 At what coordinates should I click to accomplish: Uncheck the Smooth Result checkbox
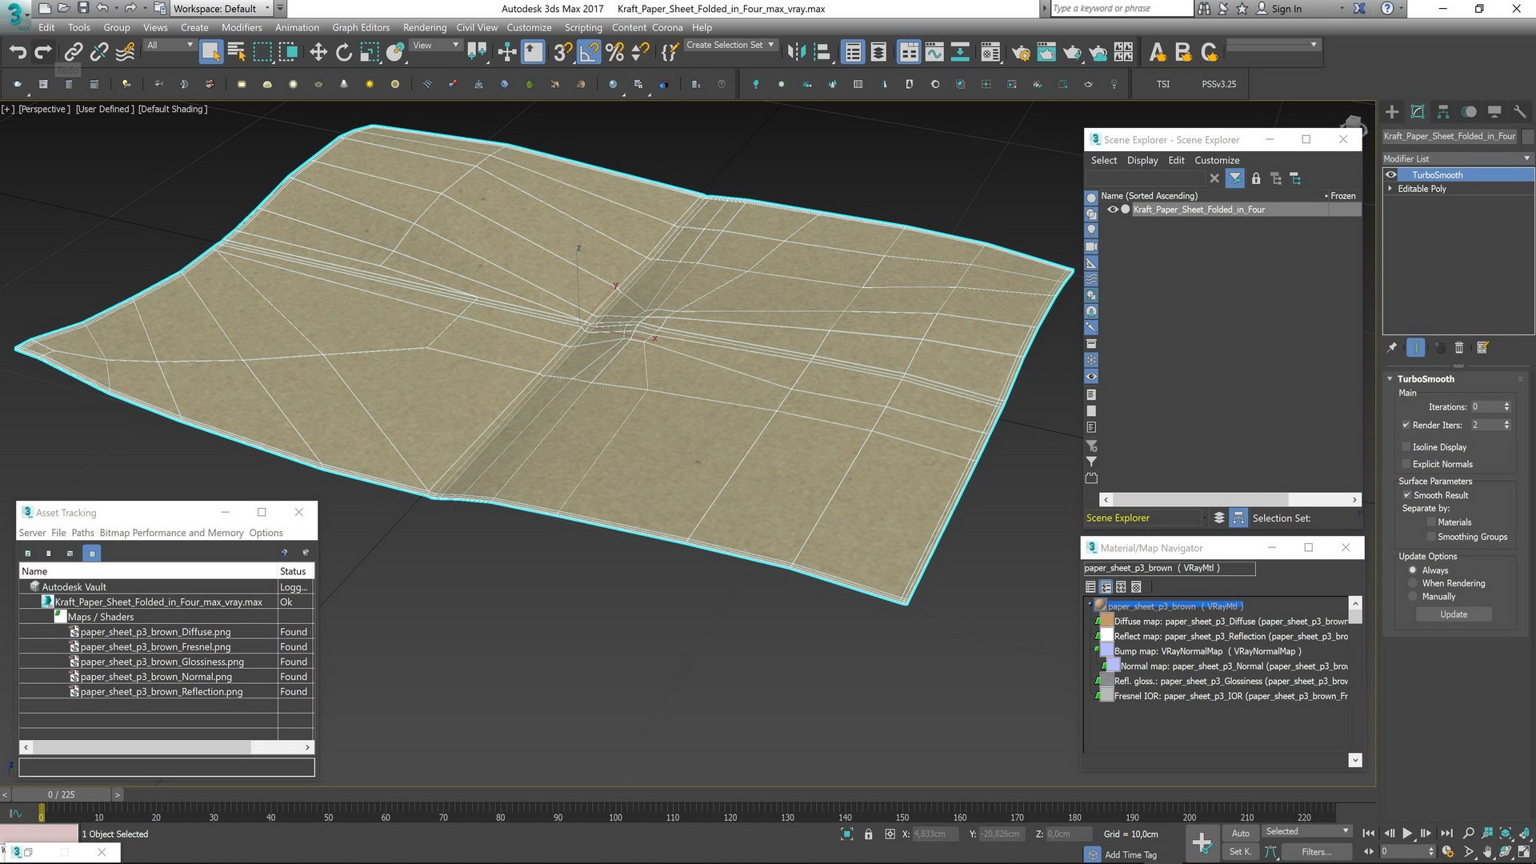tap(1406, 495)
